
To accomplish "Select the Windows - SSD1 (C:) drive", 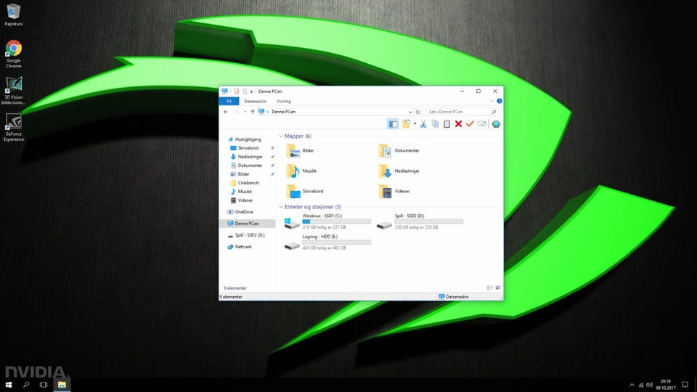I will pyautogui.click(x=327, y=221).
